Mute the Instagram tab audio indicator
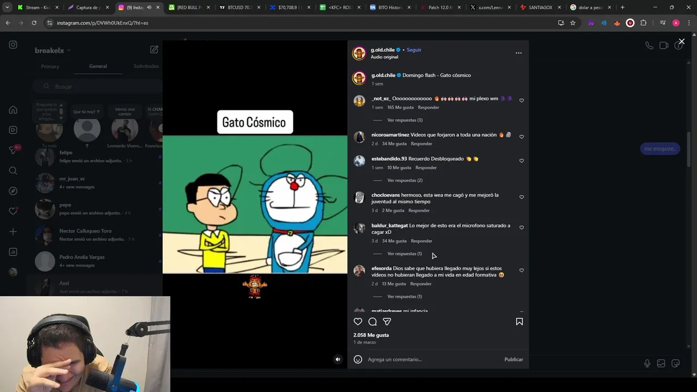 pyautogui.click(x=149, y=8)
